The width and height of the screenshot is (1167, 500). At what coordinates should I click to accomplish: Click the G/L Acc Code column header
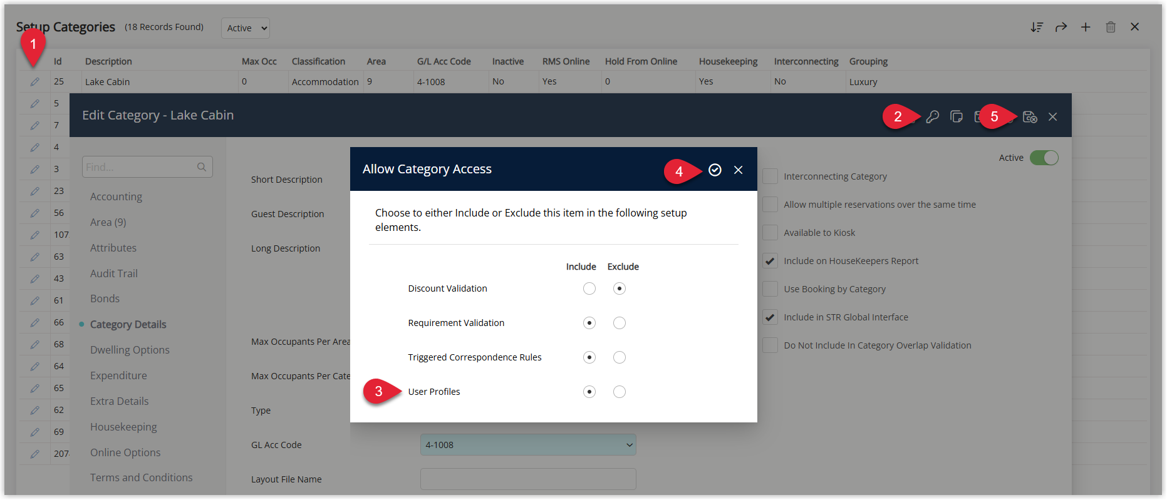(x=444, y=61)
